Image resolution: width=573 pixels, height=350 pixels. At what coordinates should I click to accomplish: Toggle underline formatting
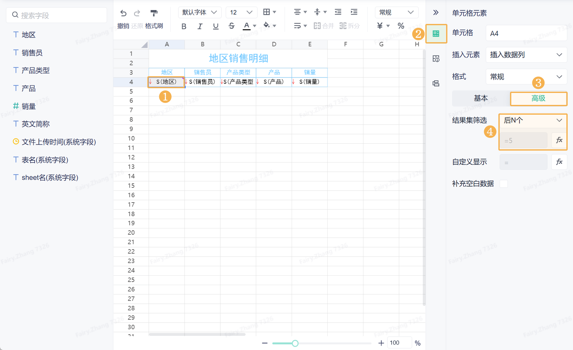(216, 26)
